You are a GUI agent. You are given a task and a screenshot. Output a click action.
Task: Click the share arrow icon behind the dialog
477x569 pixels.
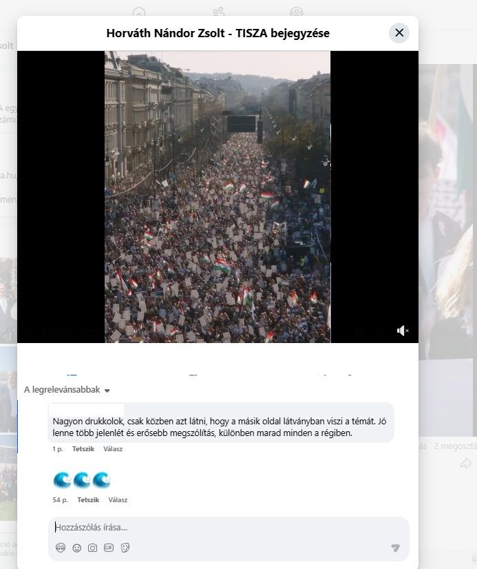click(466, 464)
